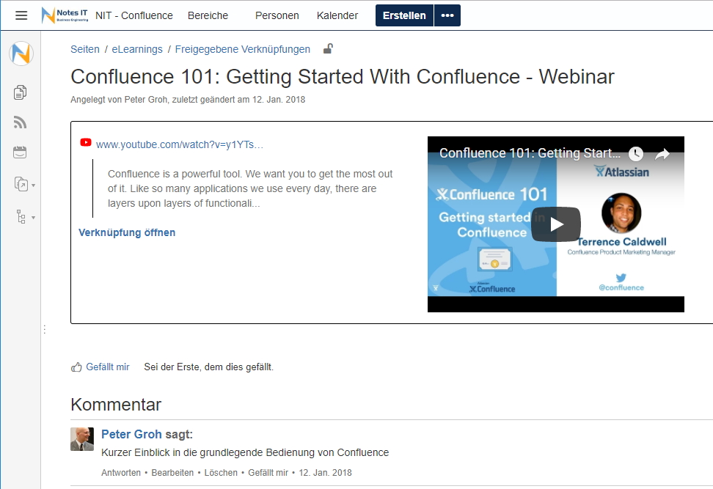
Task: Click the video description excerpt text
Action: (250, 188)
